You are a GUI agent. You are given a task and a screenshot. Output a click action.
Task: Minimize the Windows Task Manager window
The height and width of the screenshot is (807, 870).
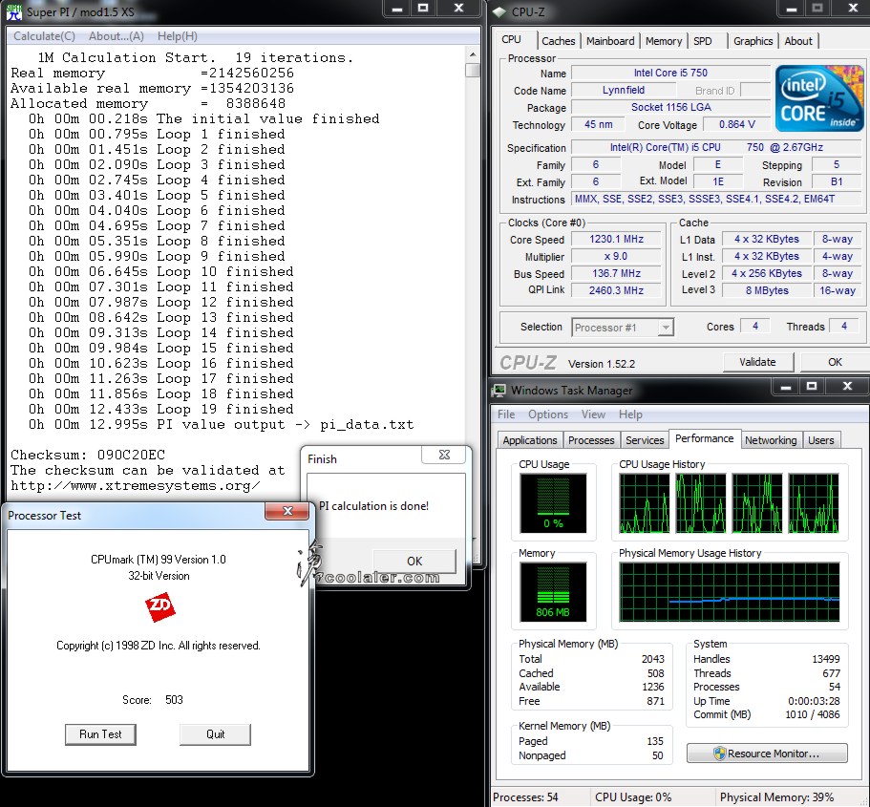[x=786, y=387]
